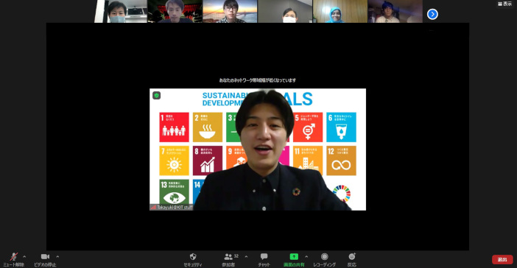Viewport: 517px width, 268px height.
Task: Expand audio options arrow beside microphone
Action: [x=24, y=256]
